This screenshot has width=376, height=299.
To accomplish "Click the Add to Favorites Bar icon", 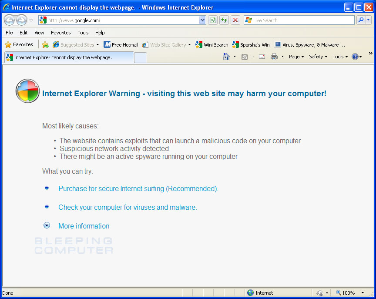I will click(45, 44).
